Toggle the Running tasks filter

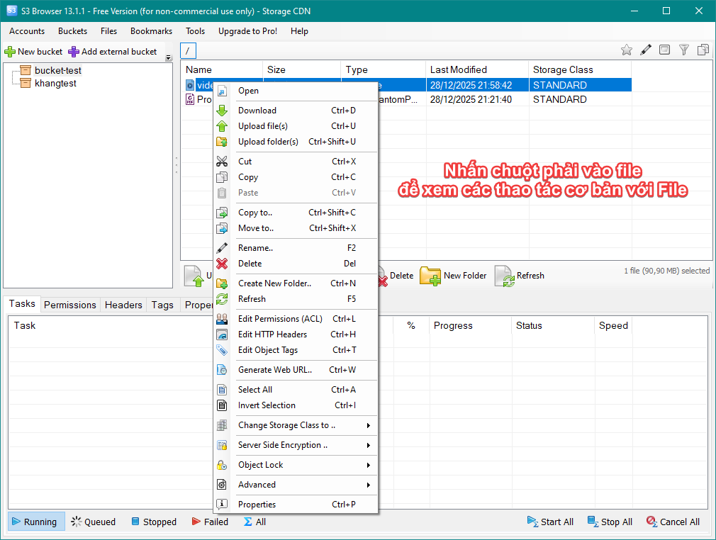[x=37, y=522]
